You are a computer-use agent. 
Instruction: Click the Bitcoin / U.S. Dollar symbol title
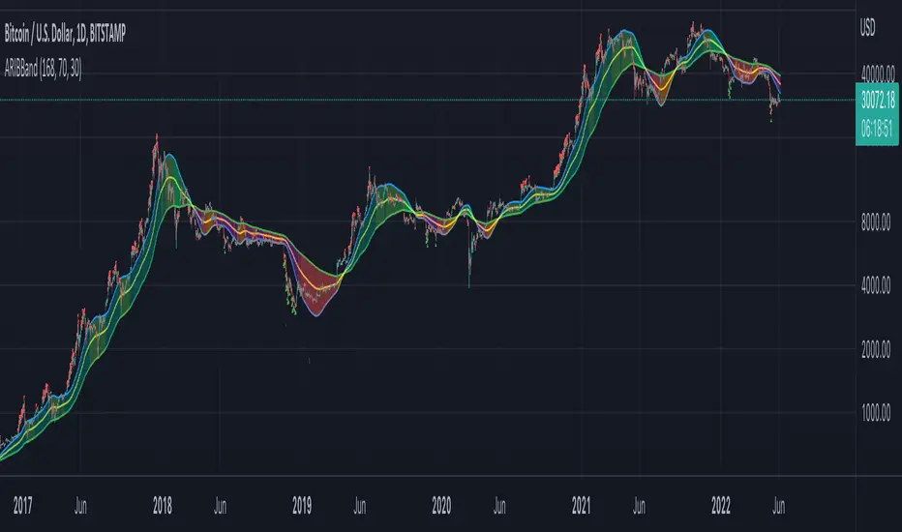click(65, 34)
